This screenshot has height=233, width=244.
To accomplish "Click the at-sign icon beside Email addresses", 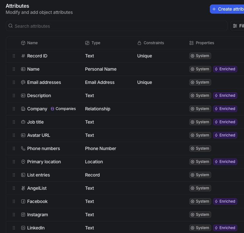I will pyautogui.click(x=23, y=82).
